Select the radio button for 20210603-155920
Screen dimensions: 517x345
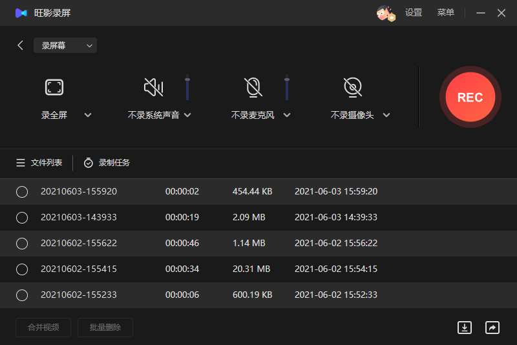pyautogui.click(x=22, y=192)
